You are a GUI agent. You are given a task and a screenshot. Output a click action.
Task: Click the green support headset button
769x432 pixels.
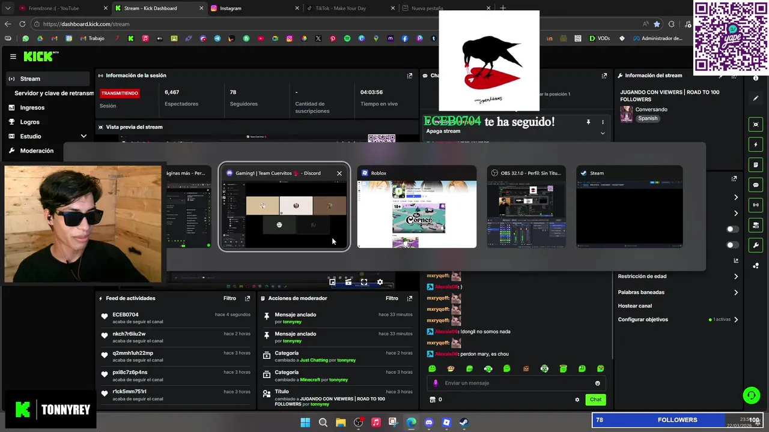click(x=751, y=395)
